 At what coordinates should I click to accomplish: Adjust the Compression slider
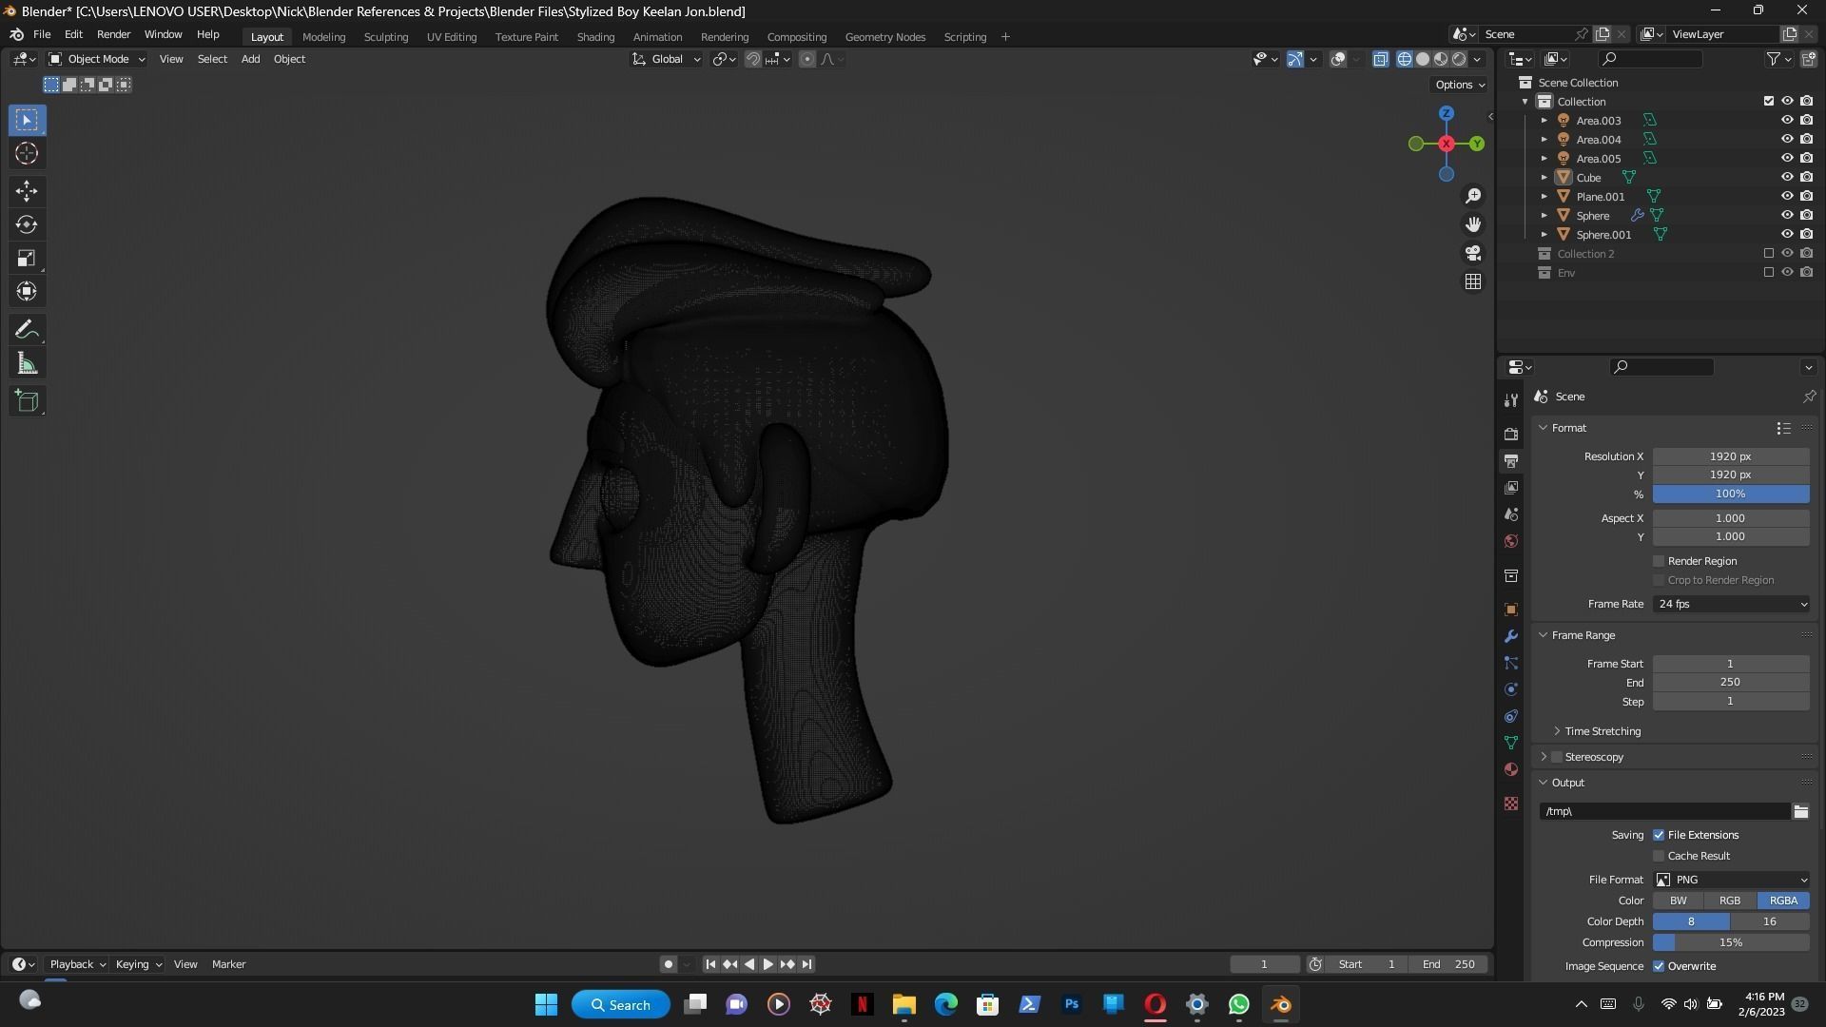tap(1731, 942)
